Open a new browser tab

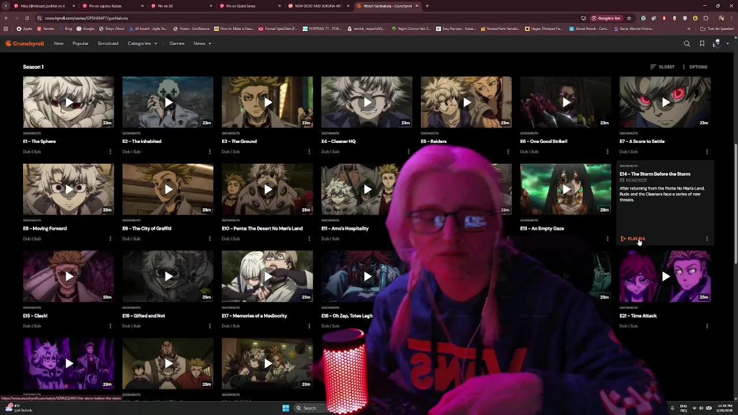(427, 6)
